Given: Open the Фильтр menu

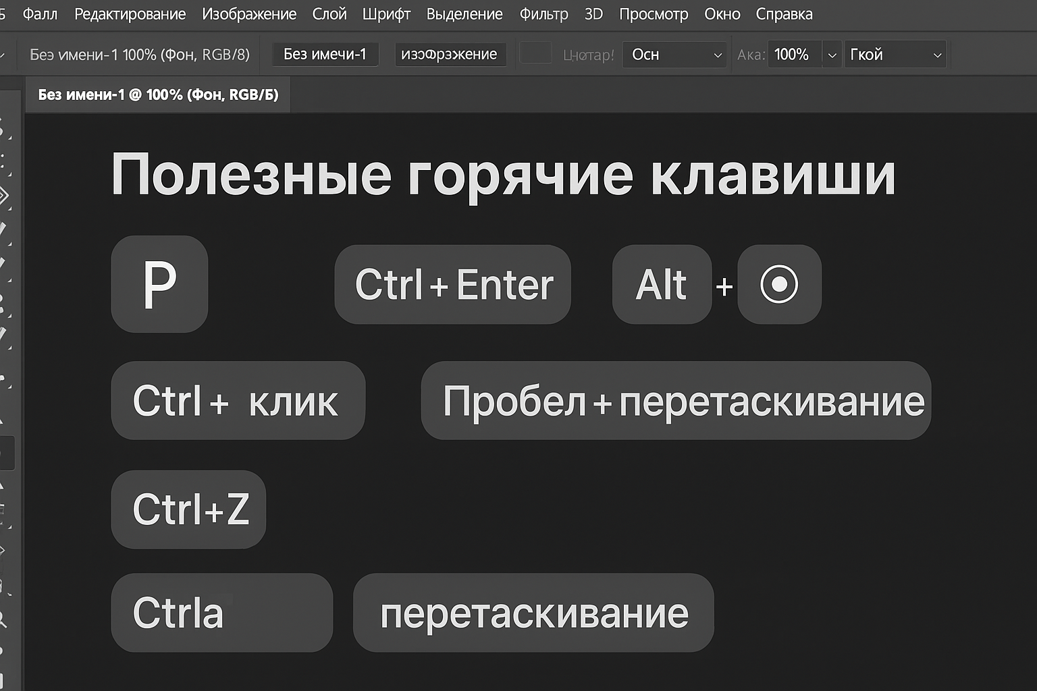Looking at the screenshot, I should (x=543, y=14).
